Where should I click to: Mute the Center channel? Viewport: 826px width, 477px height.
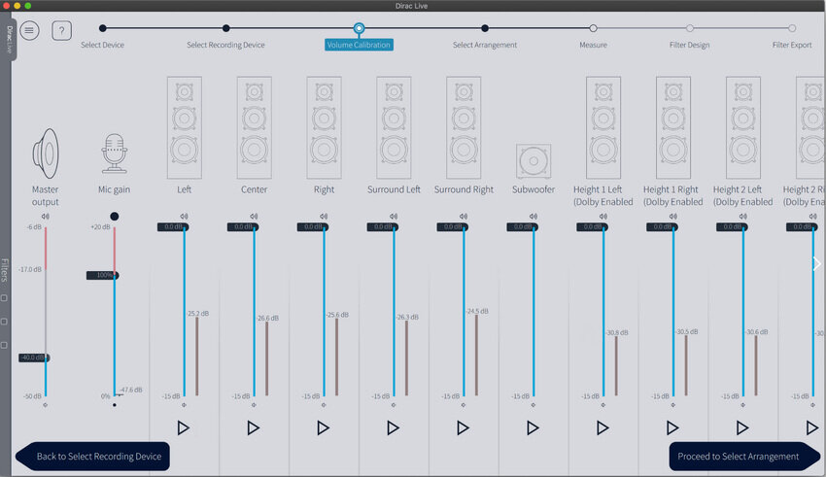point(254,217)
